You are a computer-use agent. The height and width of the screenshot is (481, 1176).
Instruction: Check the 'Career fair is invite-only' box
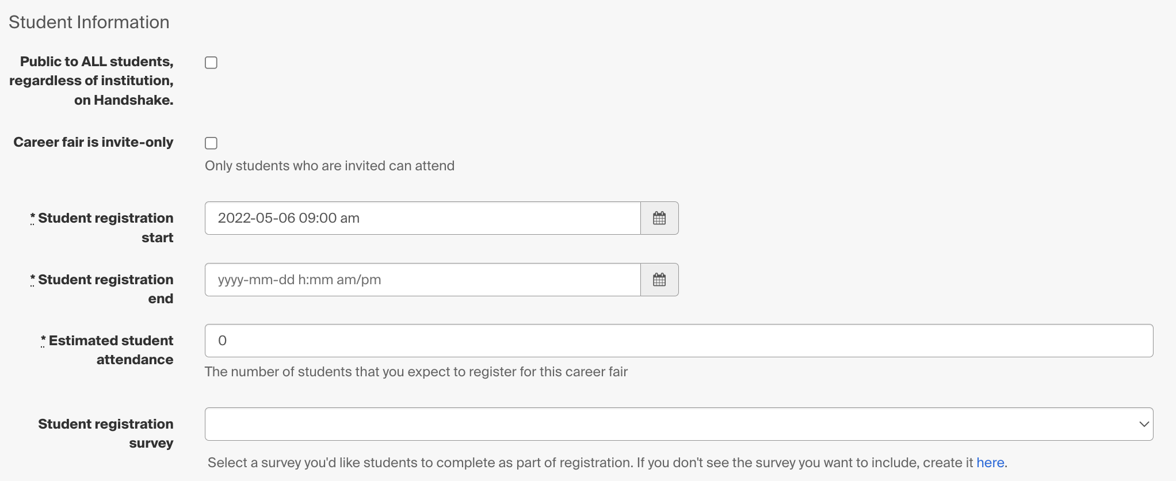pos(211,143)
